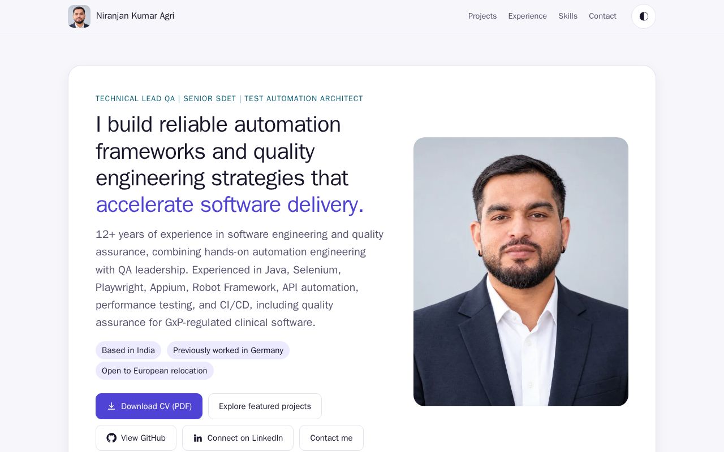Connect on LinkedIn button
The height and width of the screenshot is (452, 724).
238,438
